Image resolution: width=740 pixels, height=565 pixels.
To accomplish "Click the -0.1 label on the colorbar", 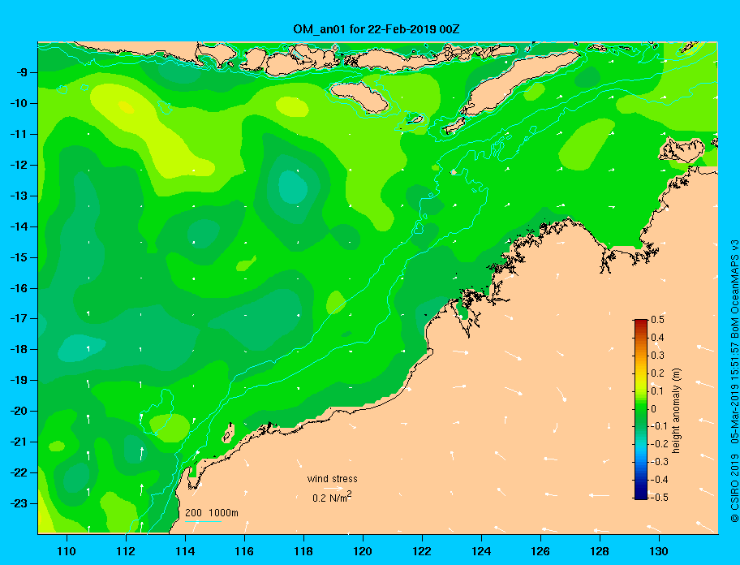I will click(660, 426).
